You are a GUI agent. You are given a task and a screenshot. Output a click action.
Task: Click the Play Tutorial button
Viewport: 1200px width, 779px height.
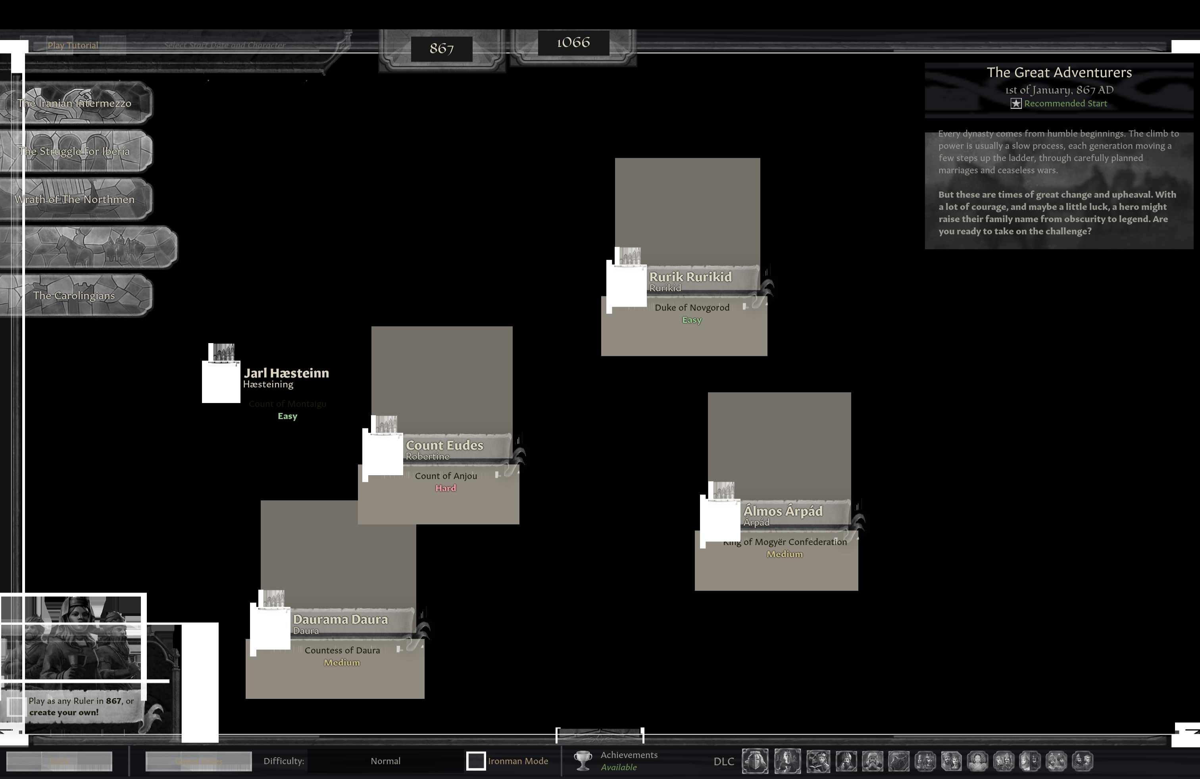[x=73, y=45]
